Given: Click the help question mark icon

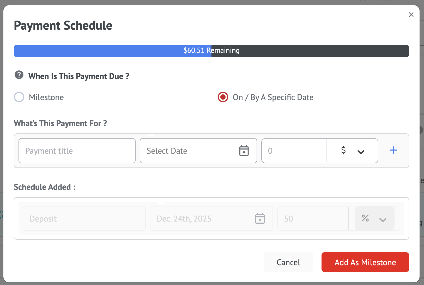Looking at the screenshot, I should pyautogui.click(x=19, y=75).
